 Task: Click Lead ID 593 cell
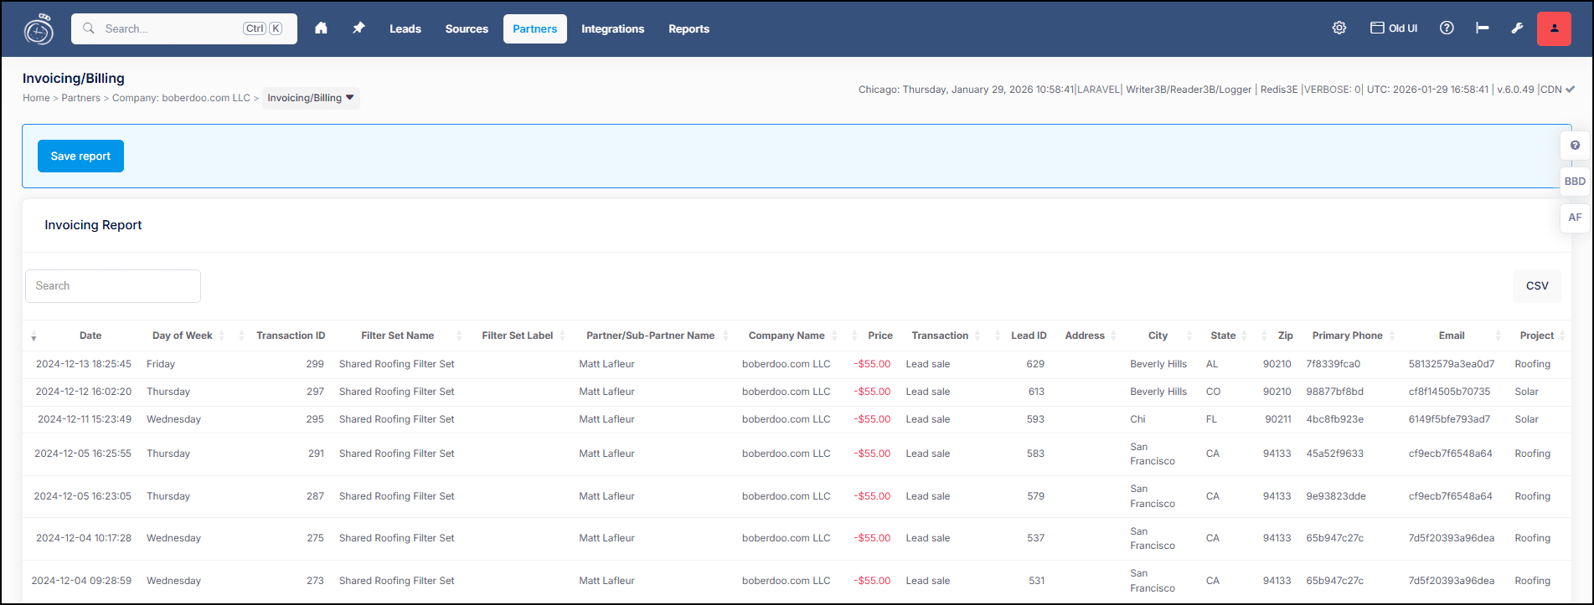tap(1035, 419)
